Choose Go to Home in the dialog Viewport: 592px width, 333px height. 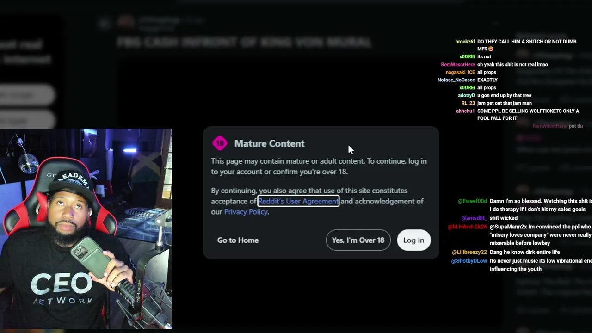point(238,240)
